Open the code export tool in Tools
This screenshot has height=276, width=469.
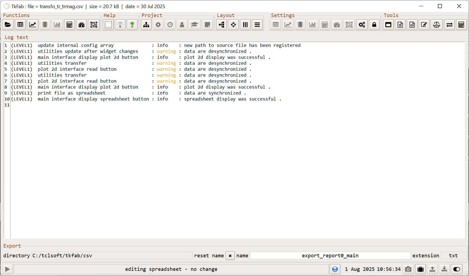(x=412, y=25)
